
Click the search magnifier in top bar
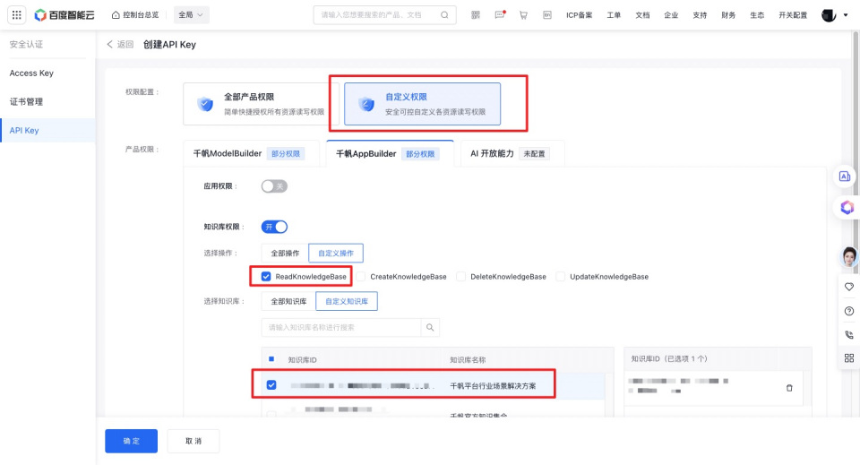[444, 15]
